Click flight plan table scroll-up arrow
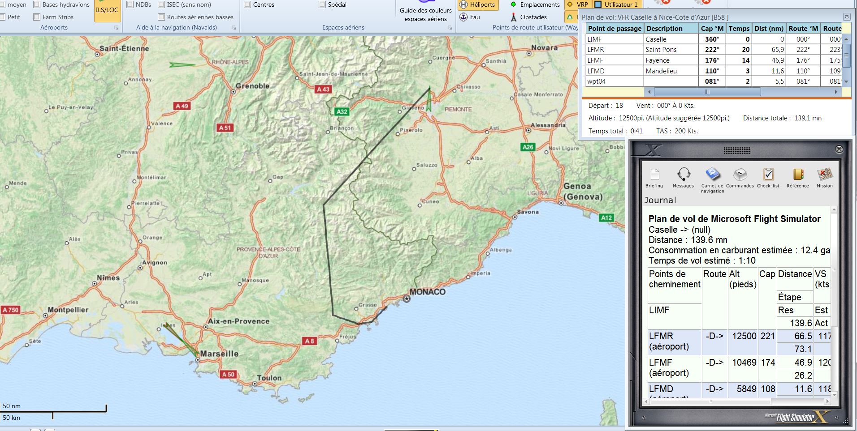Screen dimensions: 857x431 pos(846,39)
